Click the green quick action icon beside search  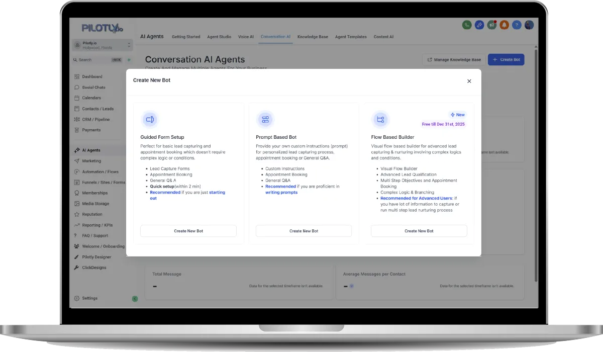pos(129,60)
